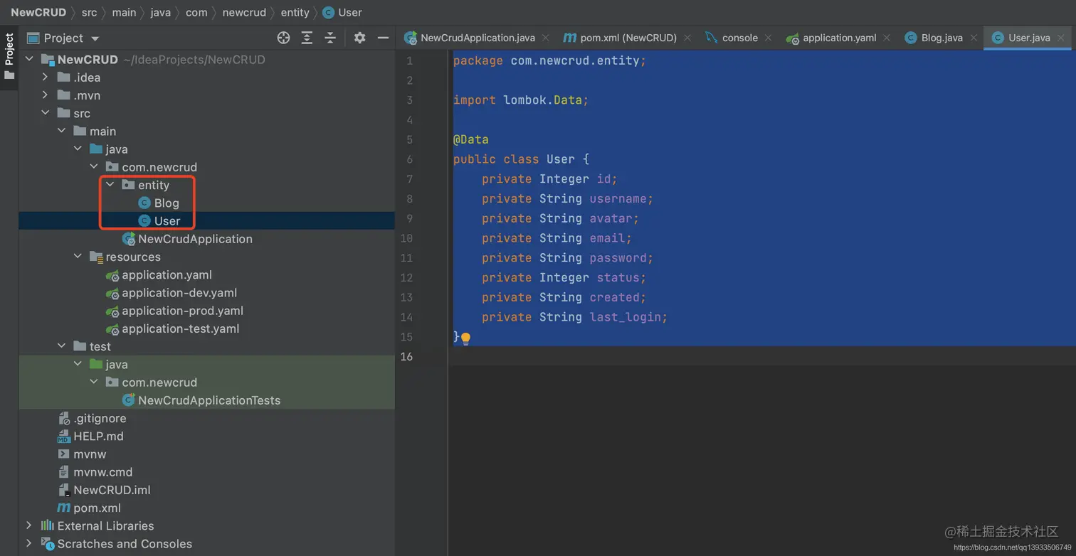Close the console tab
The width and height of the screenshot is (1076, 556).
pyautogui.click(x=769, y=38)
